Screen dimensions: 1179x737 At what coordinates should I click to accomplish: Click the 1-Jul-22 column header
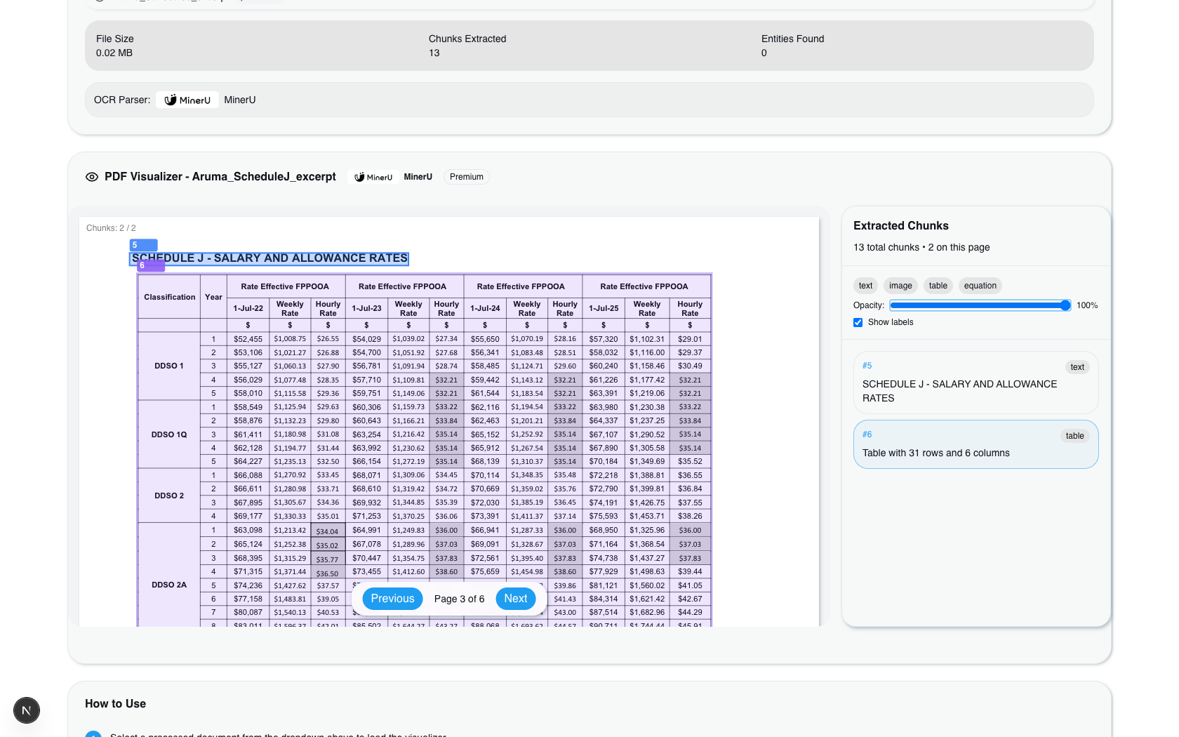pos(248,308)
